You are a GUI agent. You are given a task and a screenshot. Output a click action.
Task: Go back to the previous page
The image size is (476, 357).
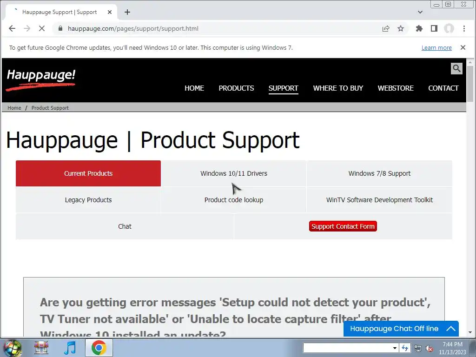(x=12, y=28)
